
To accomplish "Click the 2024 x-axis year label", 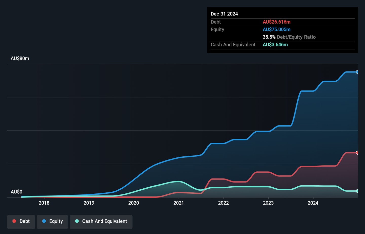I will [x=313, y=203].
